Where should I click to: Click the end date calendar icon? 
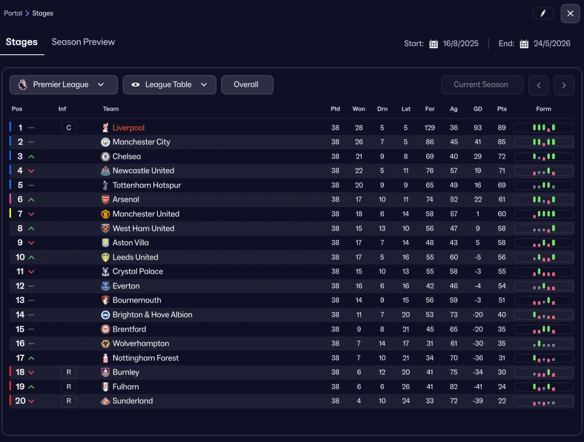tap(524, 44)
